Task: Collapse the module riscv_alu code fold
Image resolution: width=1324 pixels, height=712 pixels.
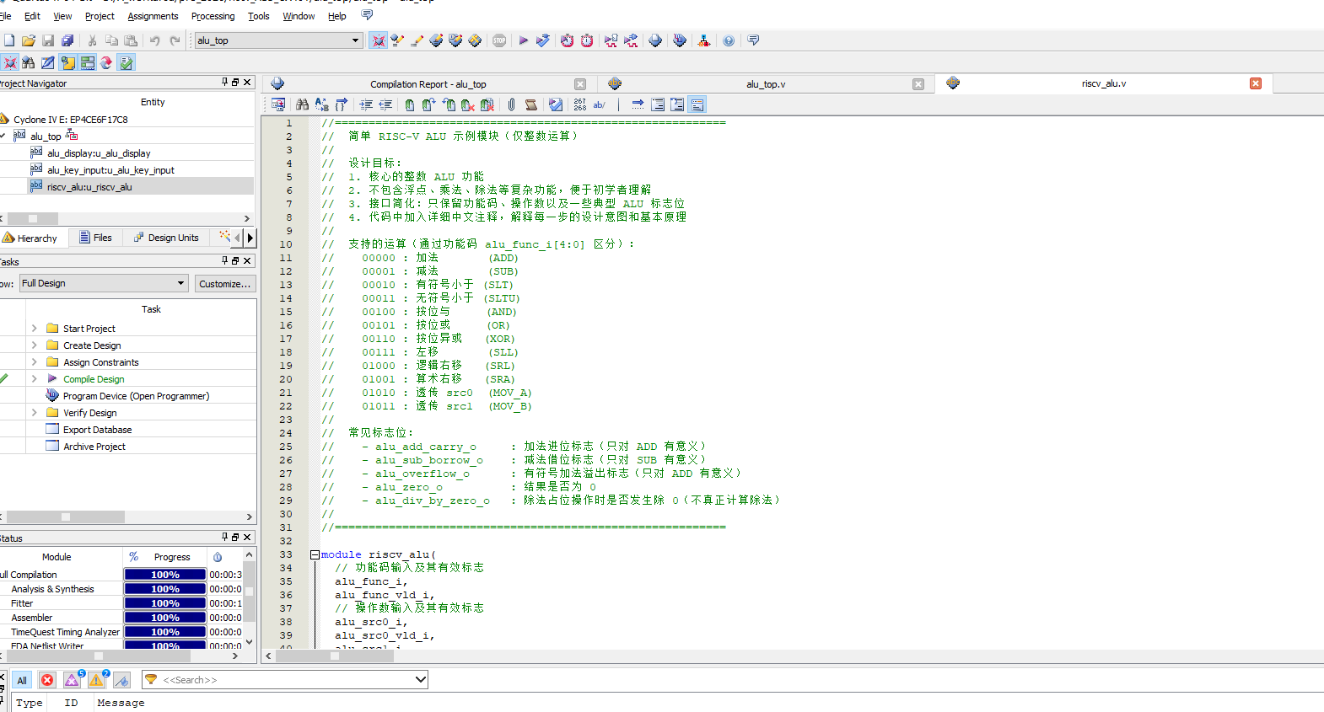Action: coord(315,554)
